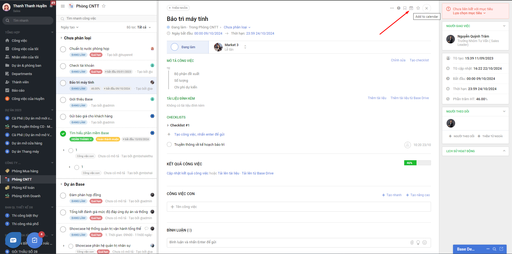Screen dimensions: 512x254
Task: Check Truyền thông về kế hoạch bảo trì item
Action: pos(169,144)
